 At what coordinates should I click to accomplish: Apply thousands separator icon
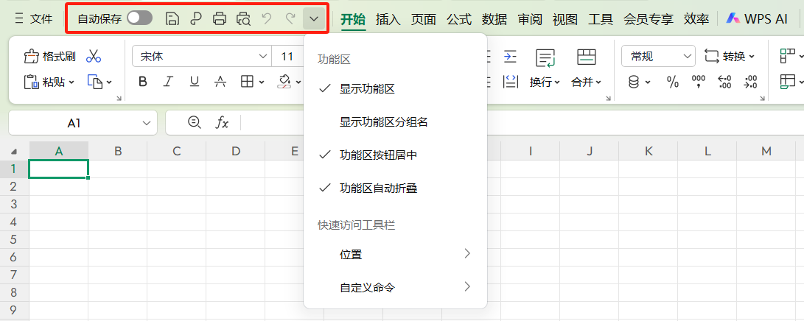(x=699, y=82)
